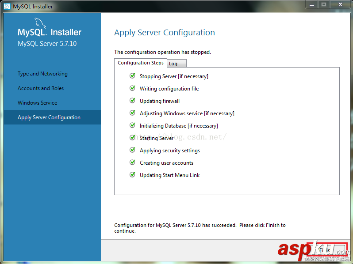Click the green check beside Stopping Server

tap(132, 76)
